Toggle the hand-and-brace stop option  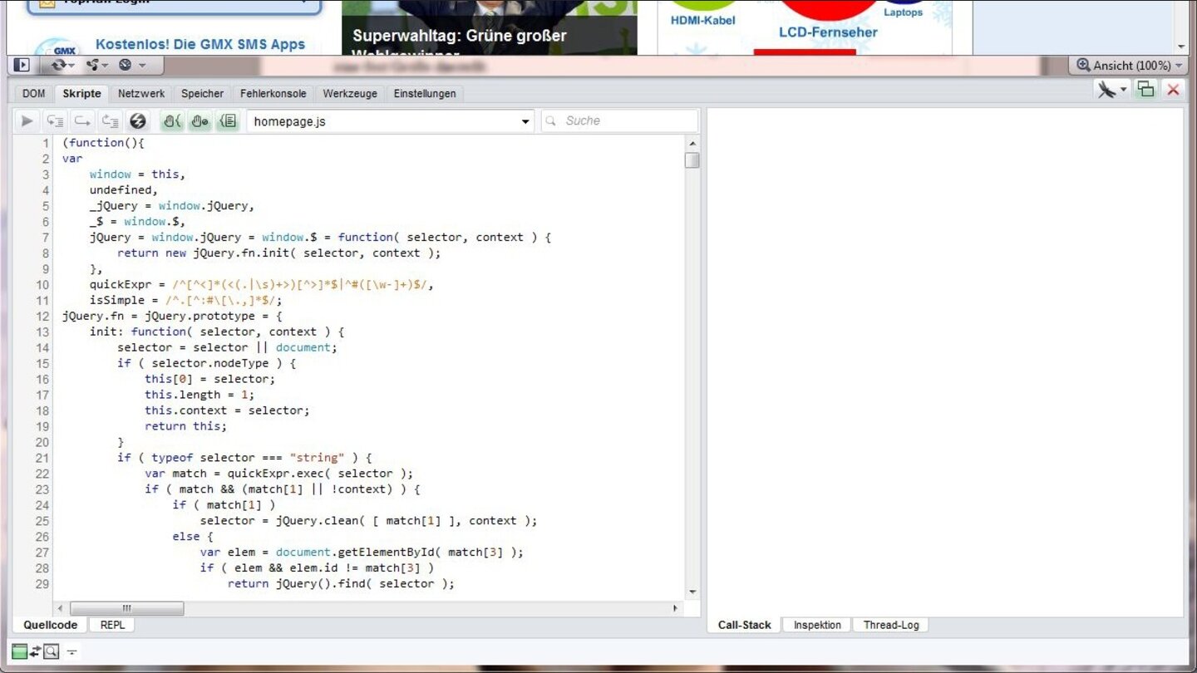[x=172, y=121]
